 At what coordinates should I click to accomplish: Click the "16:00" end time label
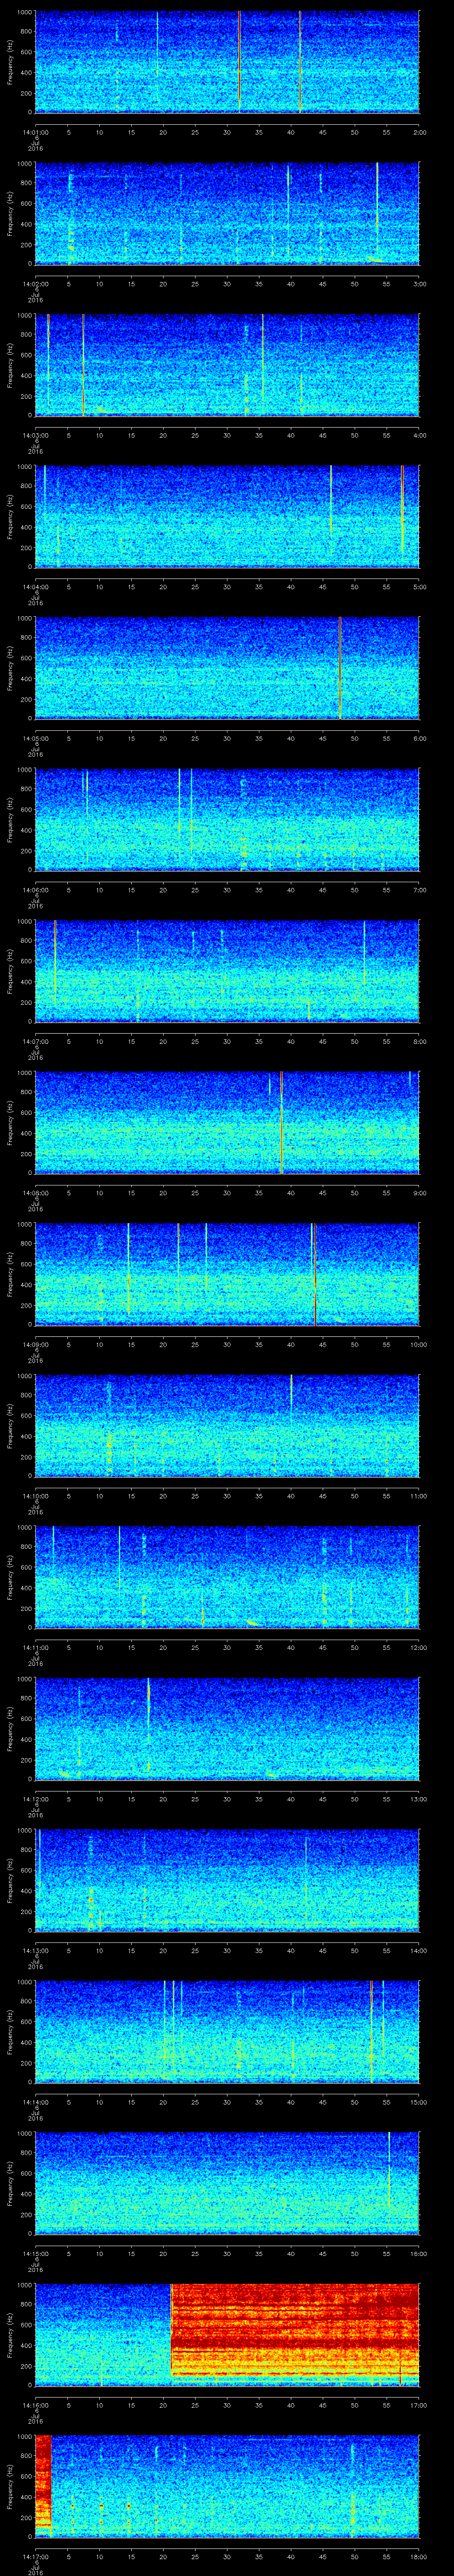pos(418,2252)
